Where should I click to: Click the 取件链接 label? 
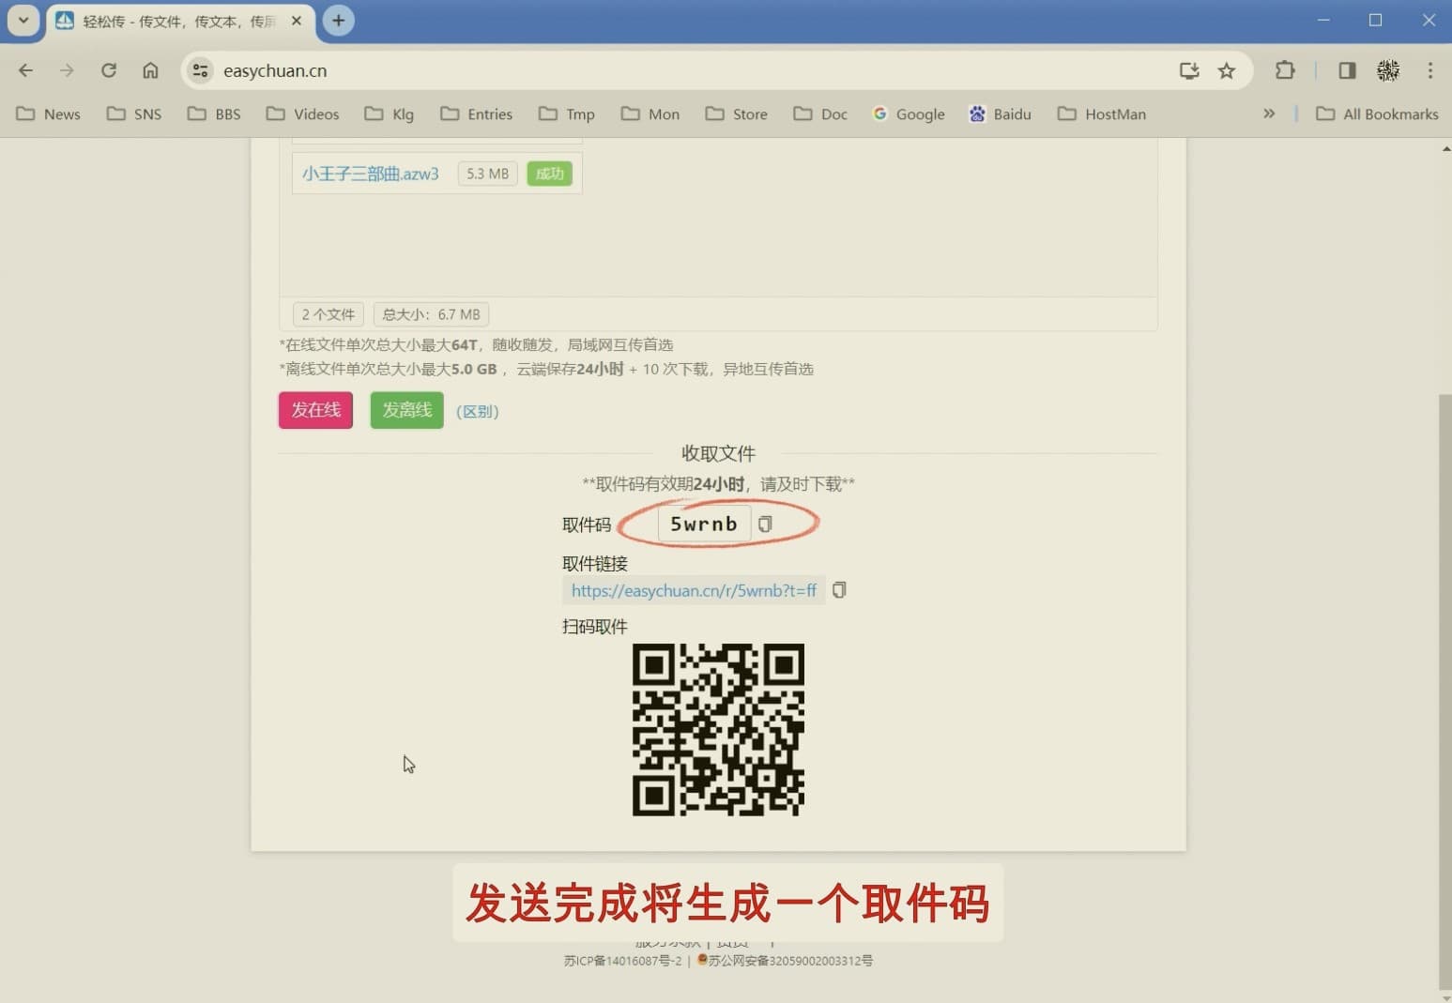[595, 564]
